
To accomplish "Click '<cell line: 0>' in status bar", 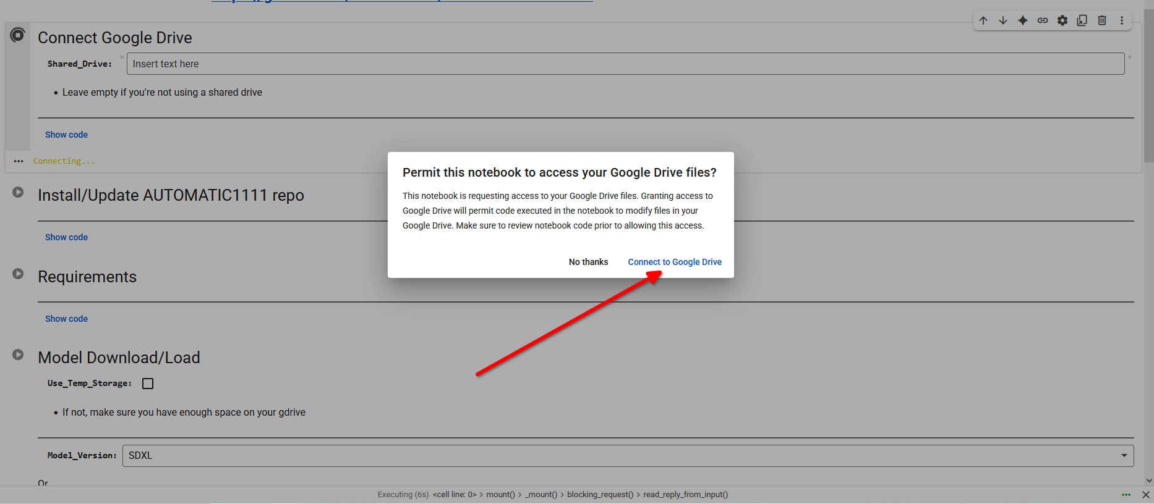I will 455,495.
